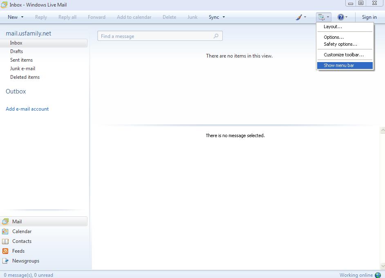
Task: Click the magnifier icon in search box
Action: (216, 36)
